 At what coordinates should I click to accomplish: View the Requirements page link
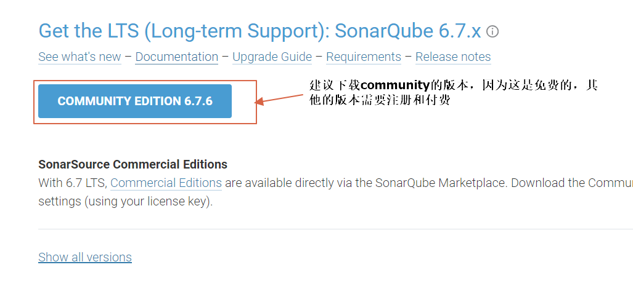[x=364, y=57]
